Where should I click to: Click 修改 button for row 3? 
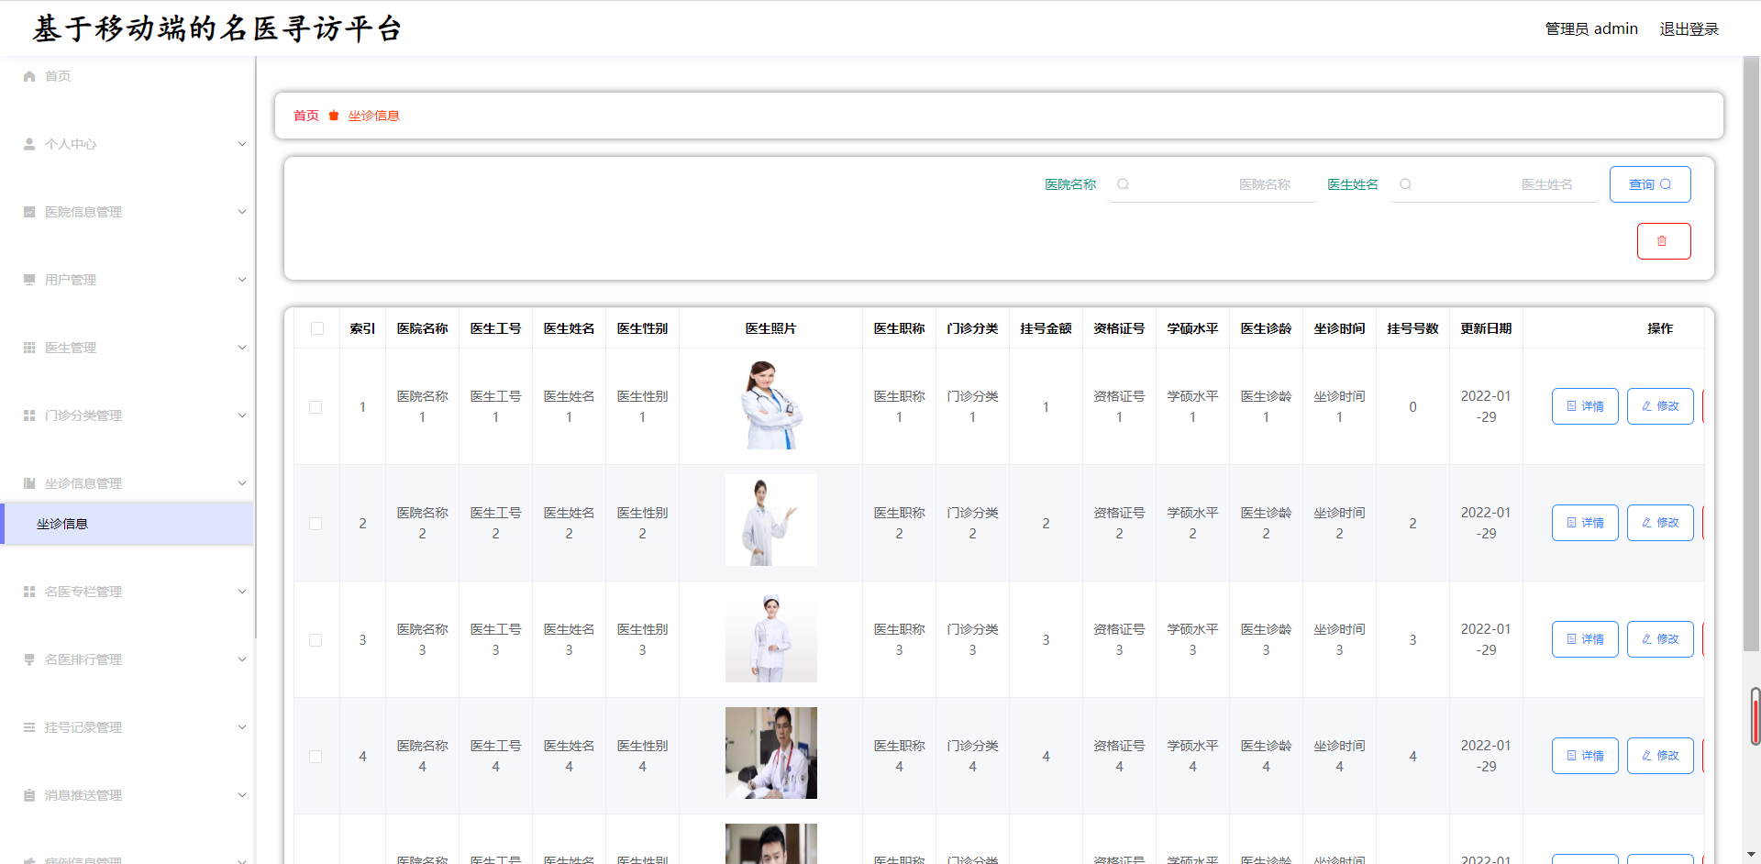(1660, 639)
